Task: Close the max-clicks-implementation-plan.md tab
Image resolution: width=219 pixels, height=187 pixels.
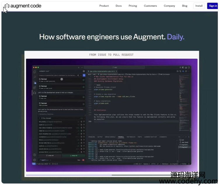Action: click(x=117, y=71)
